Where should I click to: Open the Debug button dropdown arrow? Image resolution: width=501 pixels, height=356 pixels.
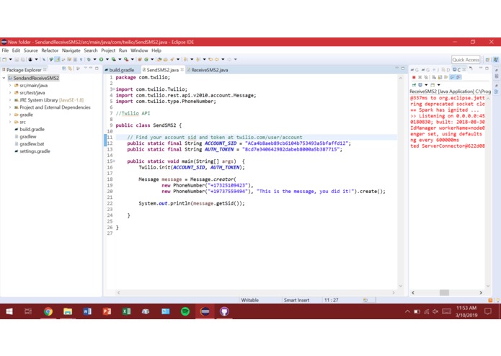[x=95, y=59]
